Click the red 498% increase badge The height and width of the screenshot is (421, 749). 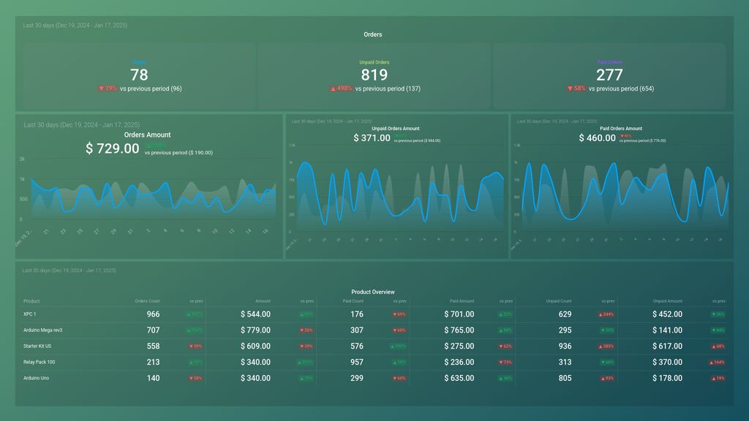point(341,88)
